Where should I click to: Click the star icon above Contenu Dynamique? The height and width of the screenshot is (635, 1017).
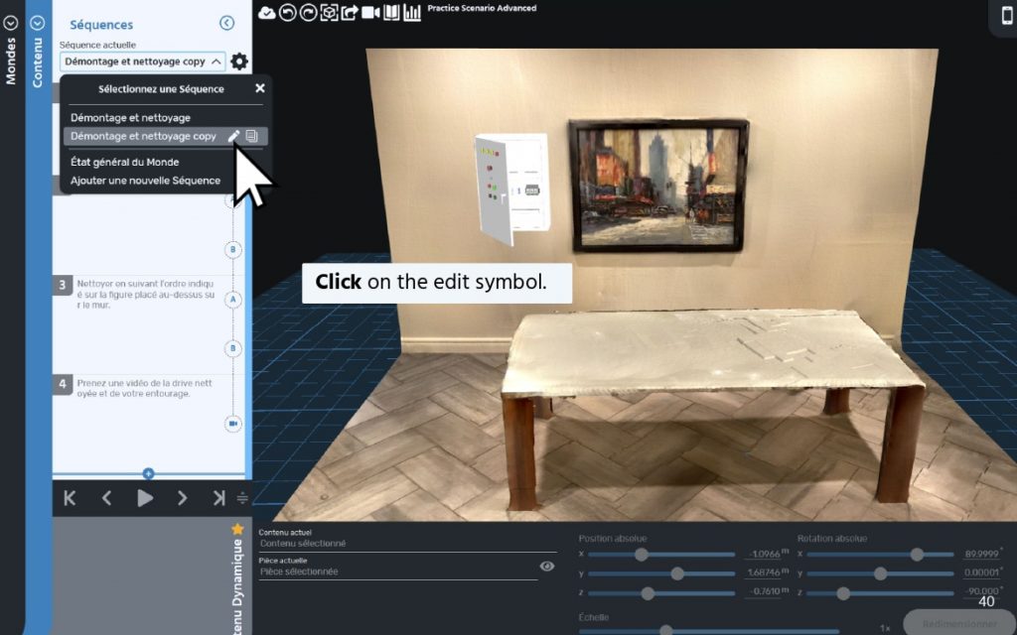[237, 529]
